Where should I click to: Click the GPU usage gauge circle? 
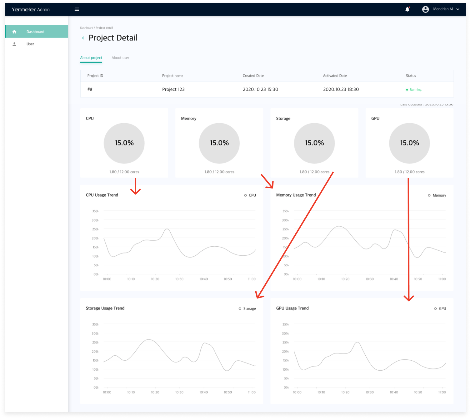(x=409, y=143)
